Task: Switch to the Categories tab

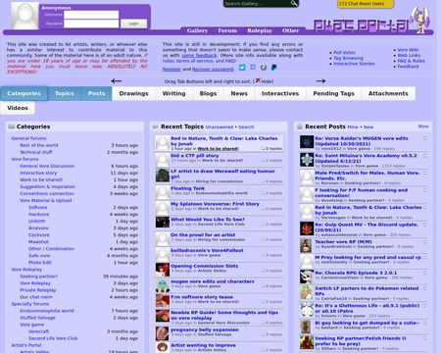Action: click(x=24, y=93)
